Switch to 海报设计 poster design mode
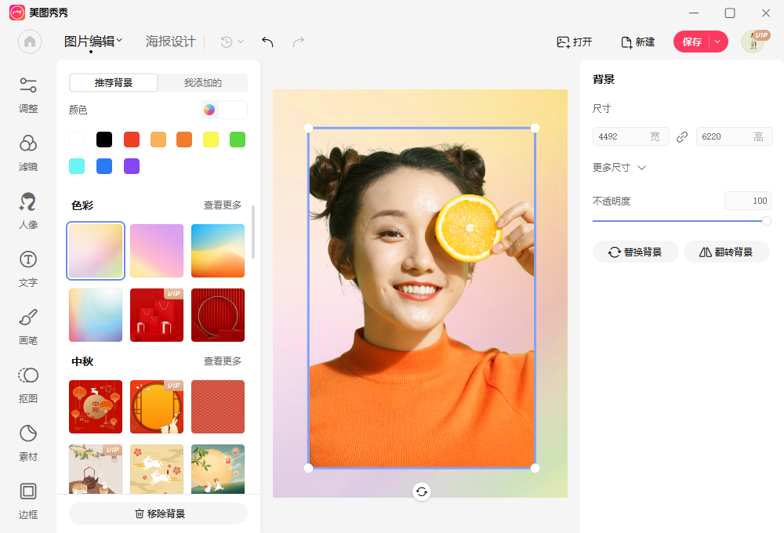The height and width of the screenshot is (533, 784). [169, 41]
